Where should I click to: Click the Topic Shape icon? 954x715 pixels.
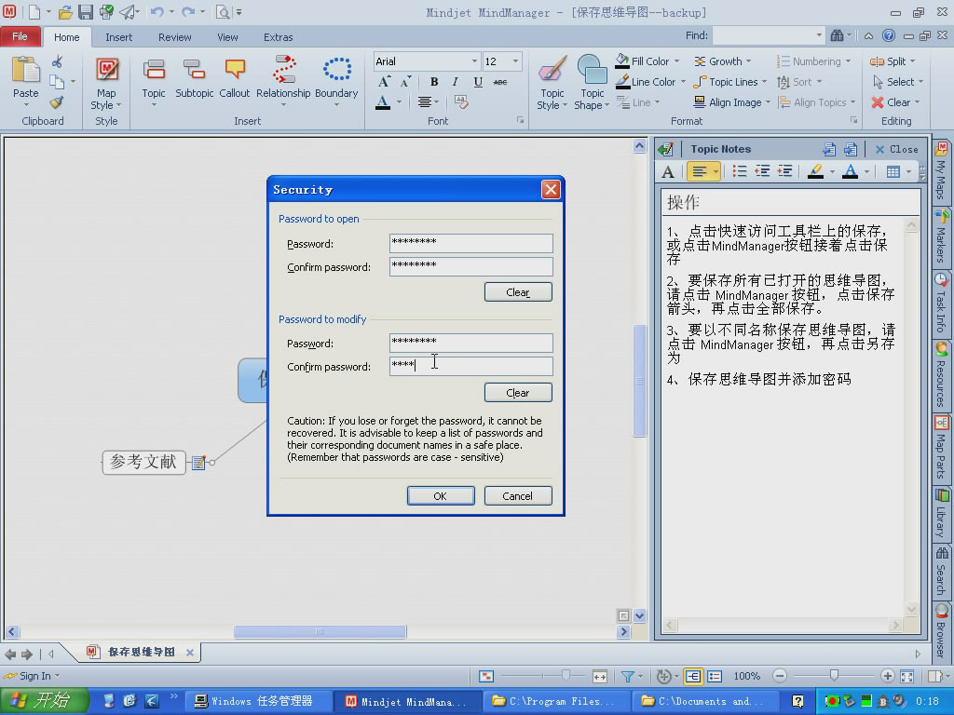[x=592, y=69]
